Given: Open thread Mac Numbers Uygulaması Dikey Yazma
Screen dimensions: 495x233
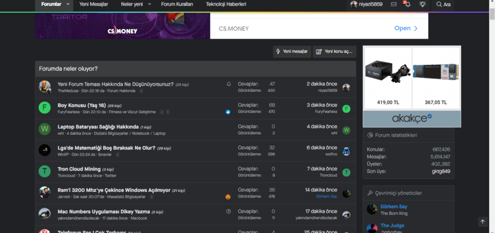Looking at the screenshot, I should pos(103,211).
